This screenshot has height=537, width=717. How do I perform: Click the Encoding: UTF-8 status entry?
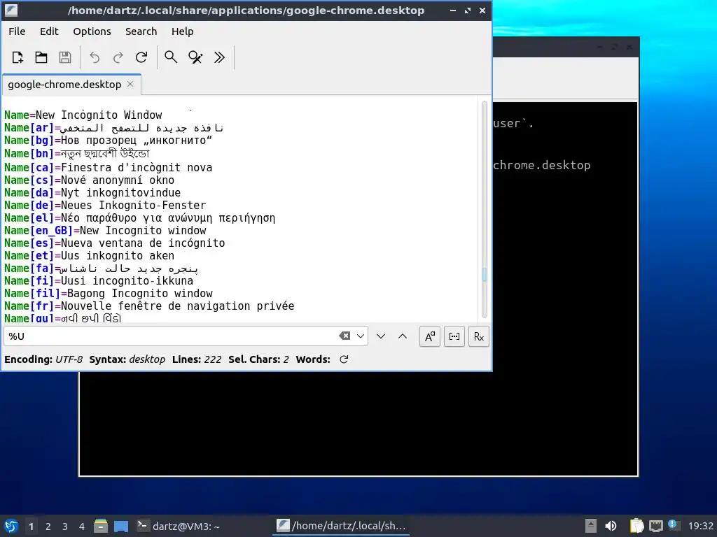click(x=43, y=359)
